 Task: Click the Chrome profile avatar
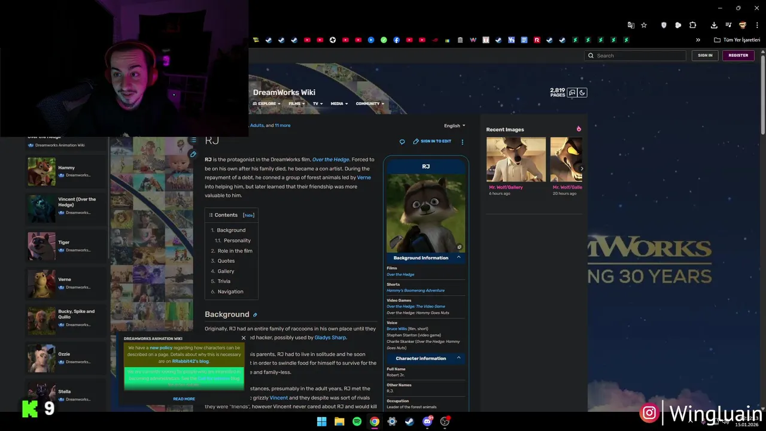click(743, 25)
